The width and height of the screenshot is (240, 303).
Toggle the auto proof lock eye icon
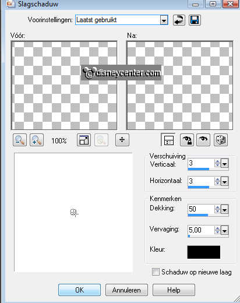tap(187, 140)
